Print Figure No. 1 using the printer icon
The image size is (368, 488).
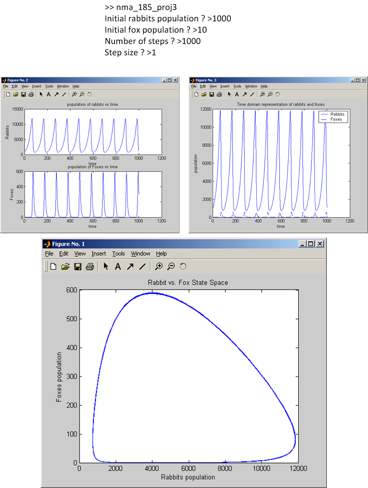[90, 266]
